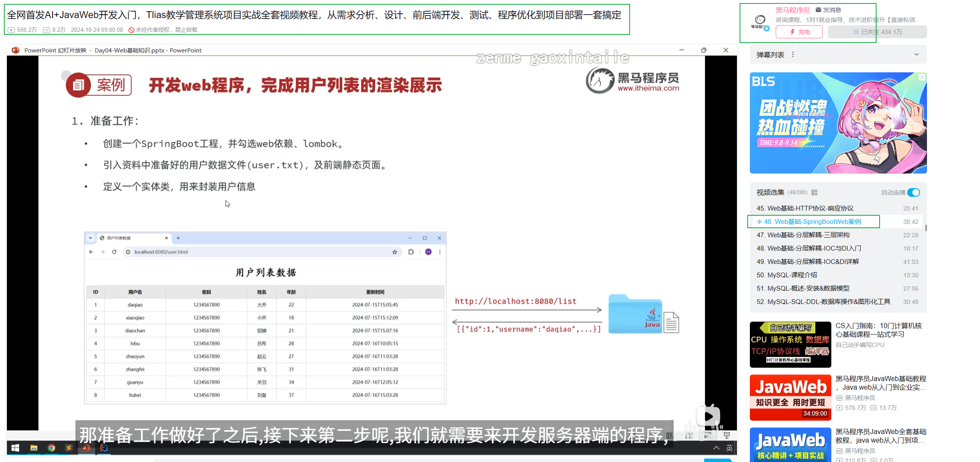The height and width of the screenshot is (462, 980).
Task: Open the 黑马程序员JavaWeb基础教程 title link
Action: pyautogui.click(x=880, y=383)
